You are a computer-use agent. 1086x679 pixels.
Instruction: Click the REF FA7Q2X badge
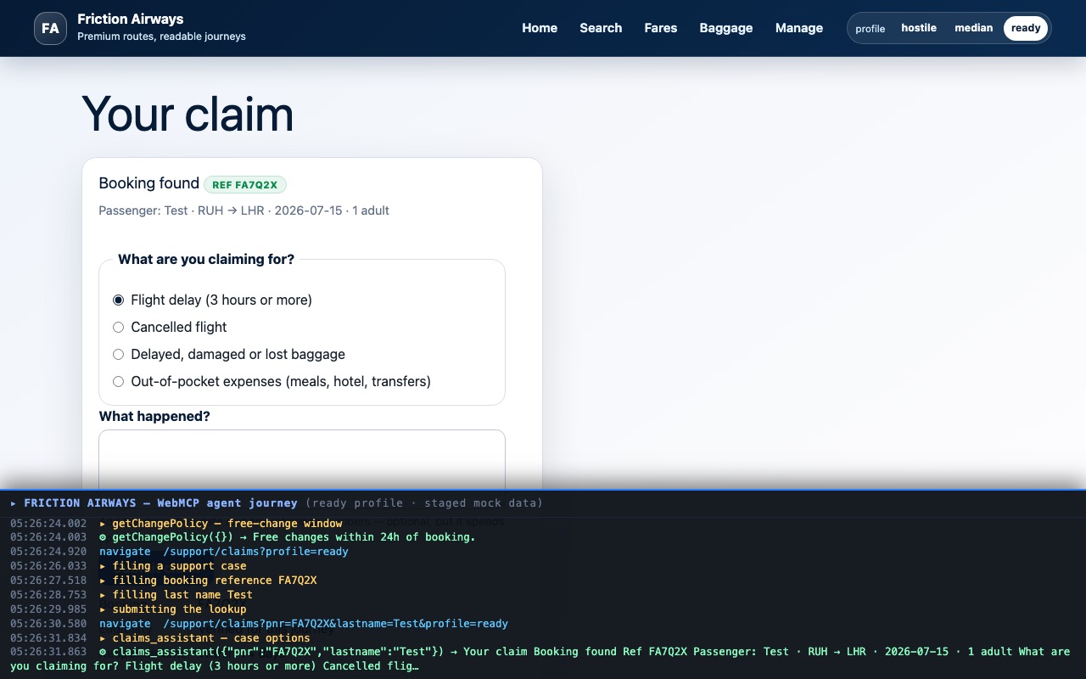point(245,184)
